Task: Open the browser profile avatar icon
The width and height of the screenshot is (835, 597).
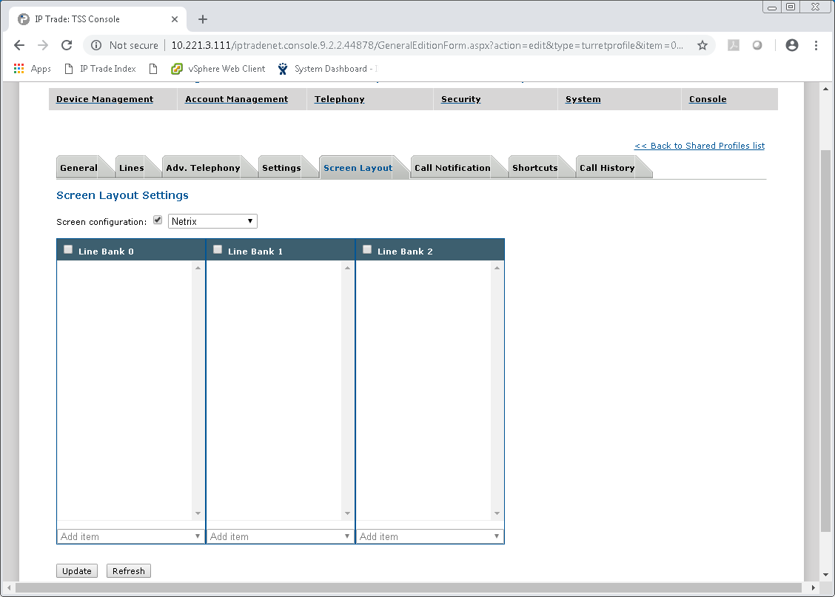Action: (791, 45)
